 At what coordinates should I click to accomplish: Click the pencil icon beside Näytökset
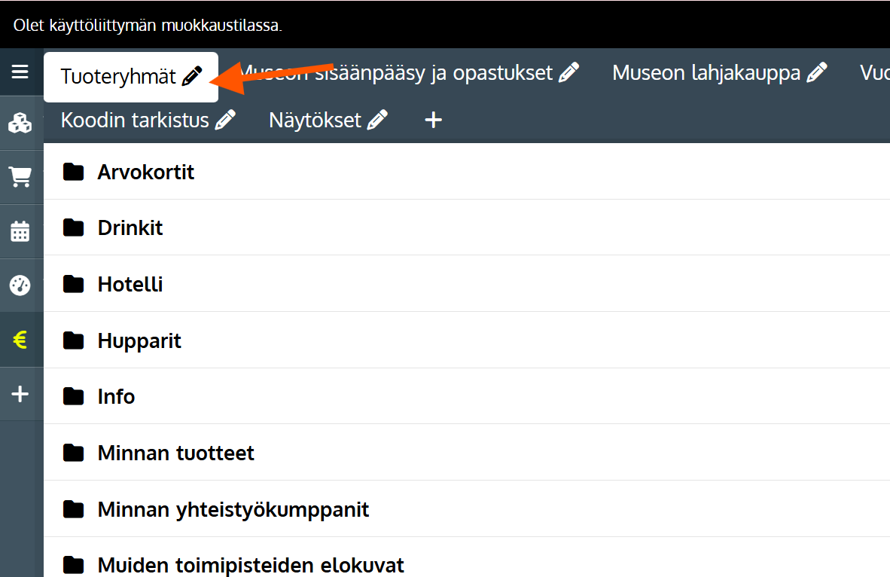tap(378, 120)
